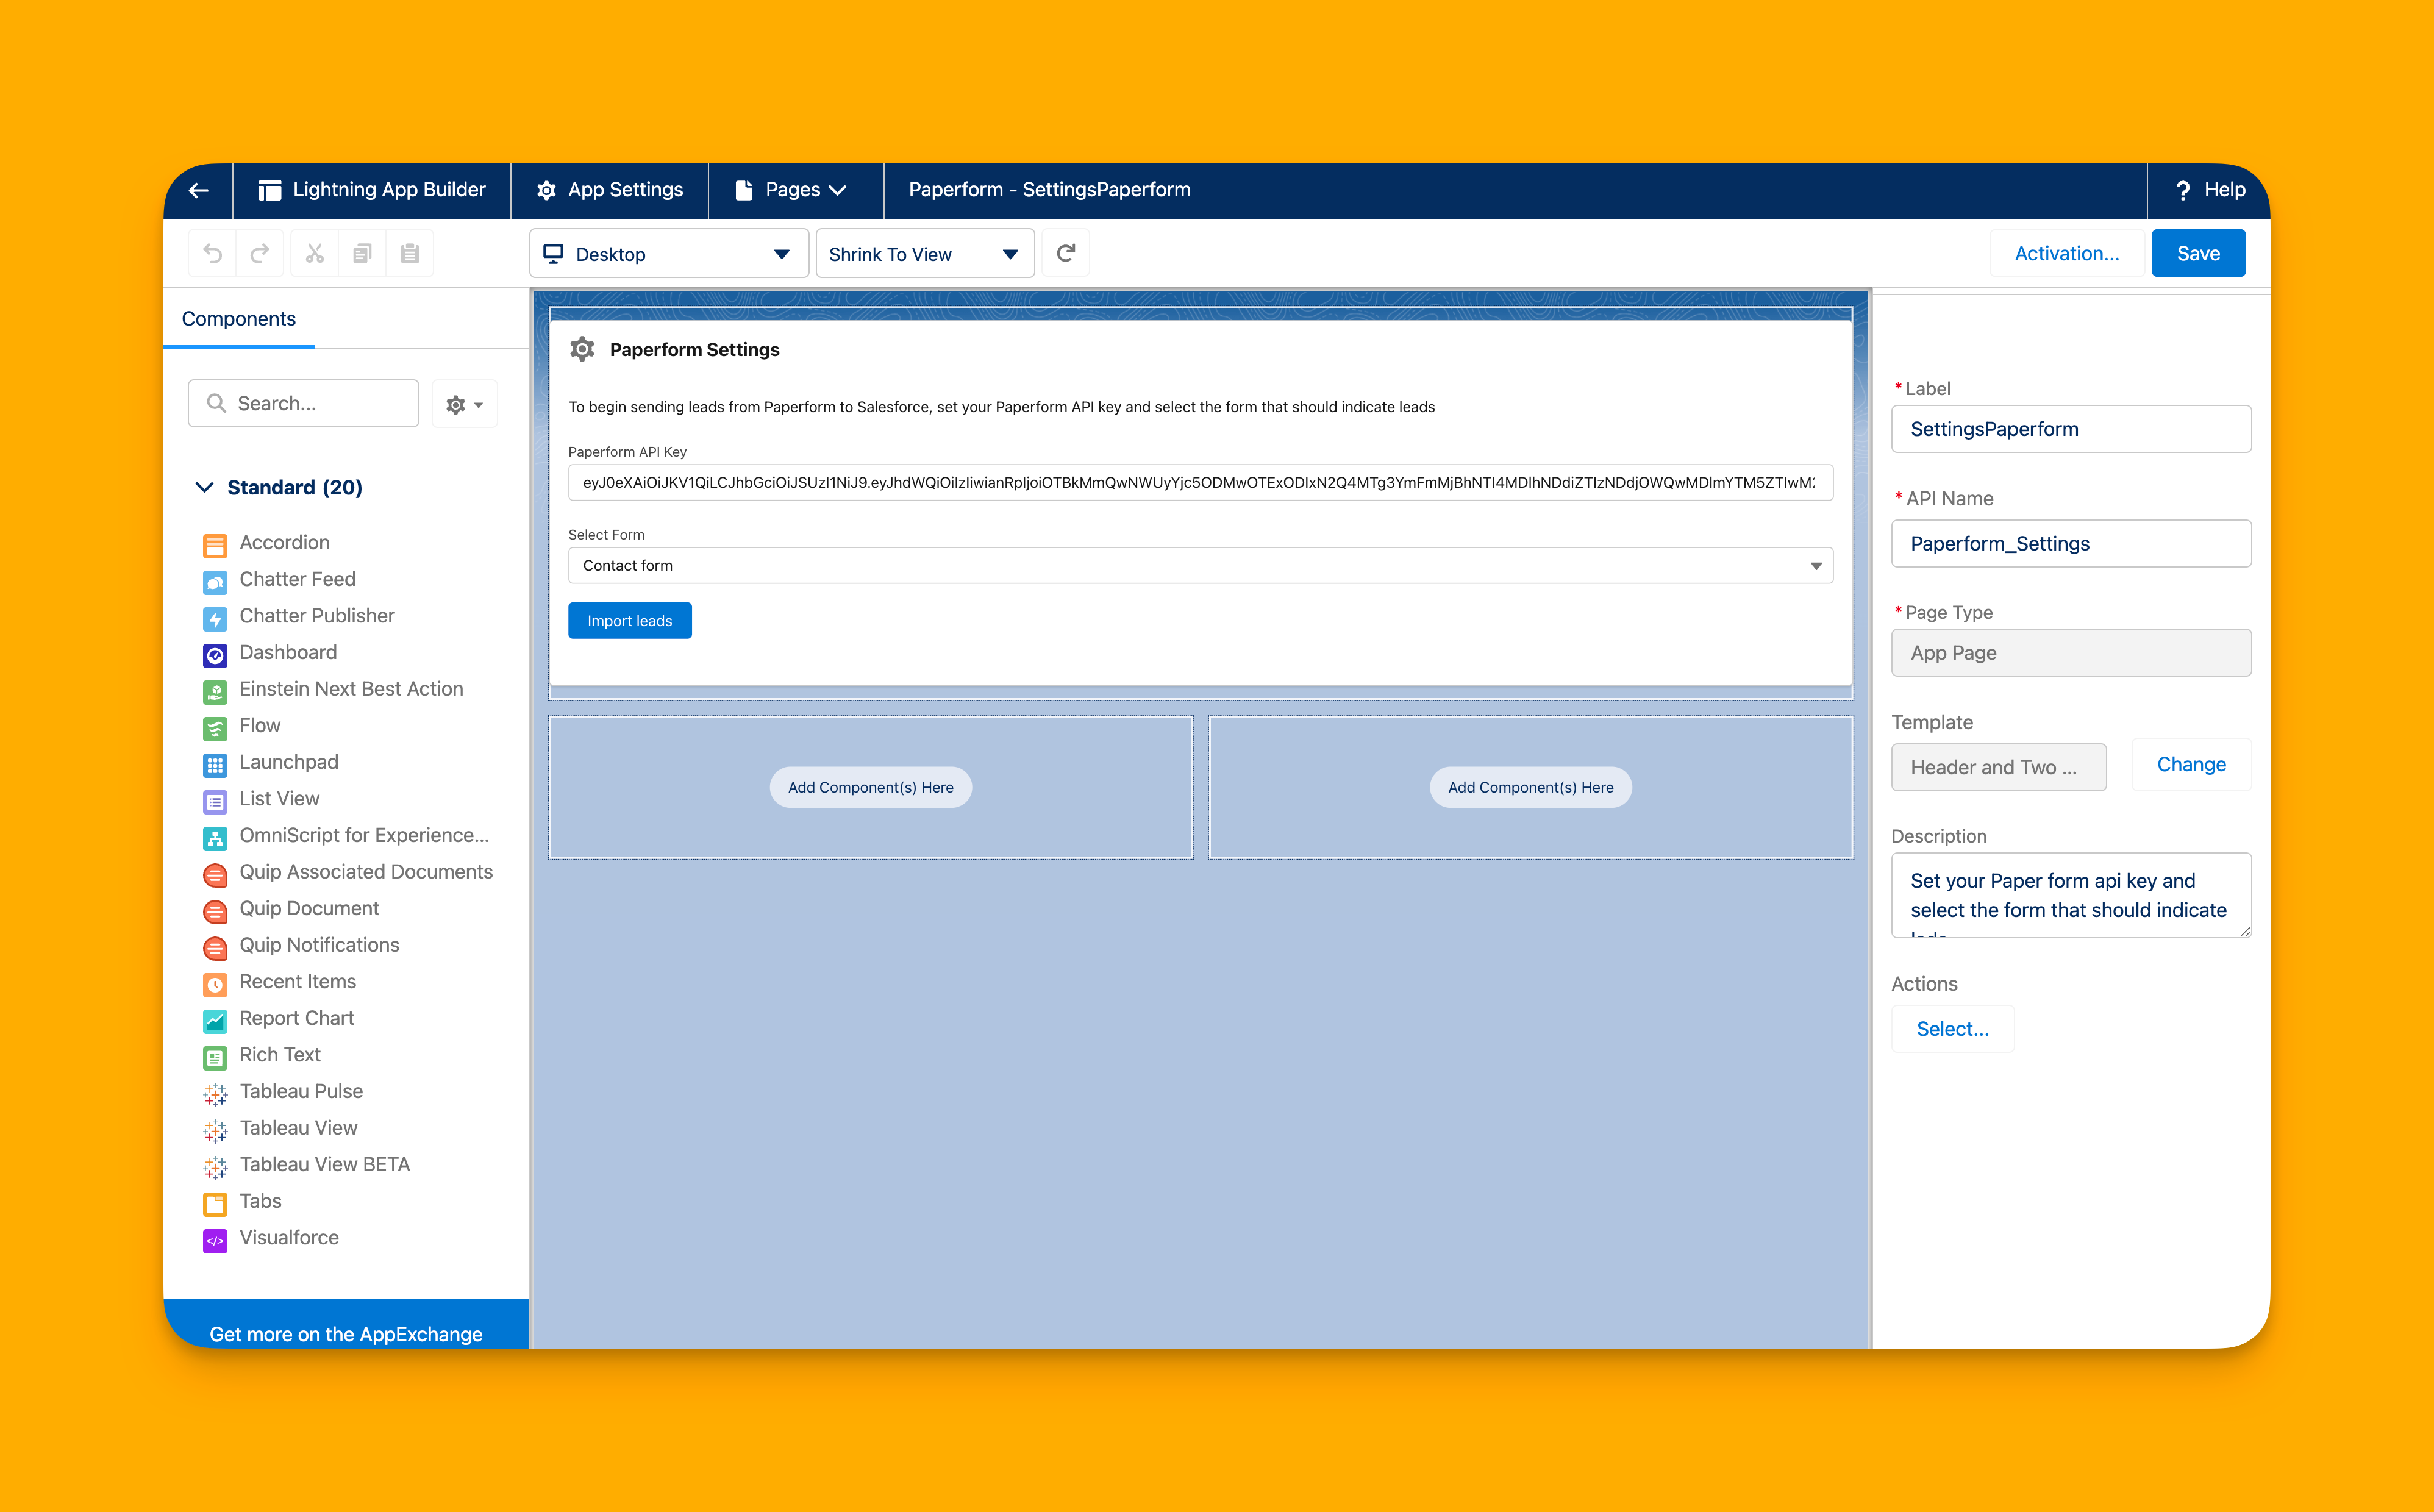Click the component Search field
Image resolution: width=2434 pixels, height=1512 pixels.
304,404
